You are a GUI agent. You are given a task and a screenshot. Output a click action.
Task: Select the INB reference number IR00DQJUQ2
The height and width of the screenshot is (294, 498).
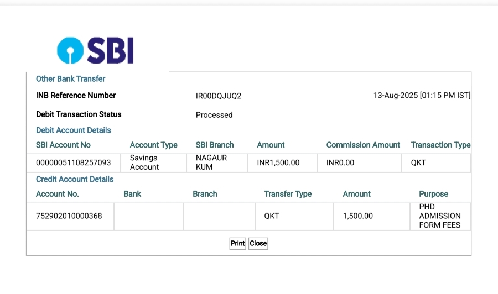[219, 96]
